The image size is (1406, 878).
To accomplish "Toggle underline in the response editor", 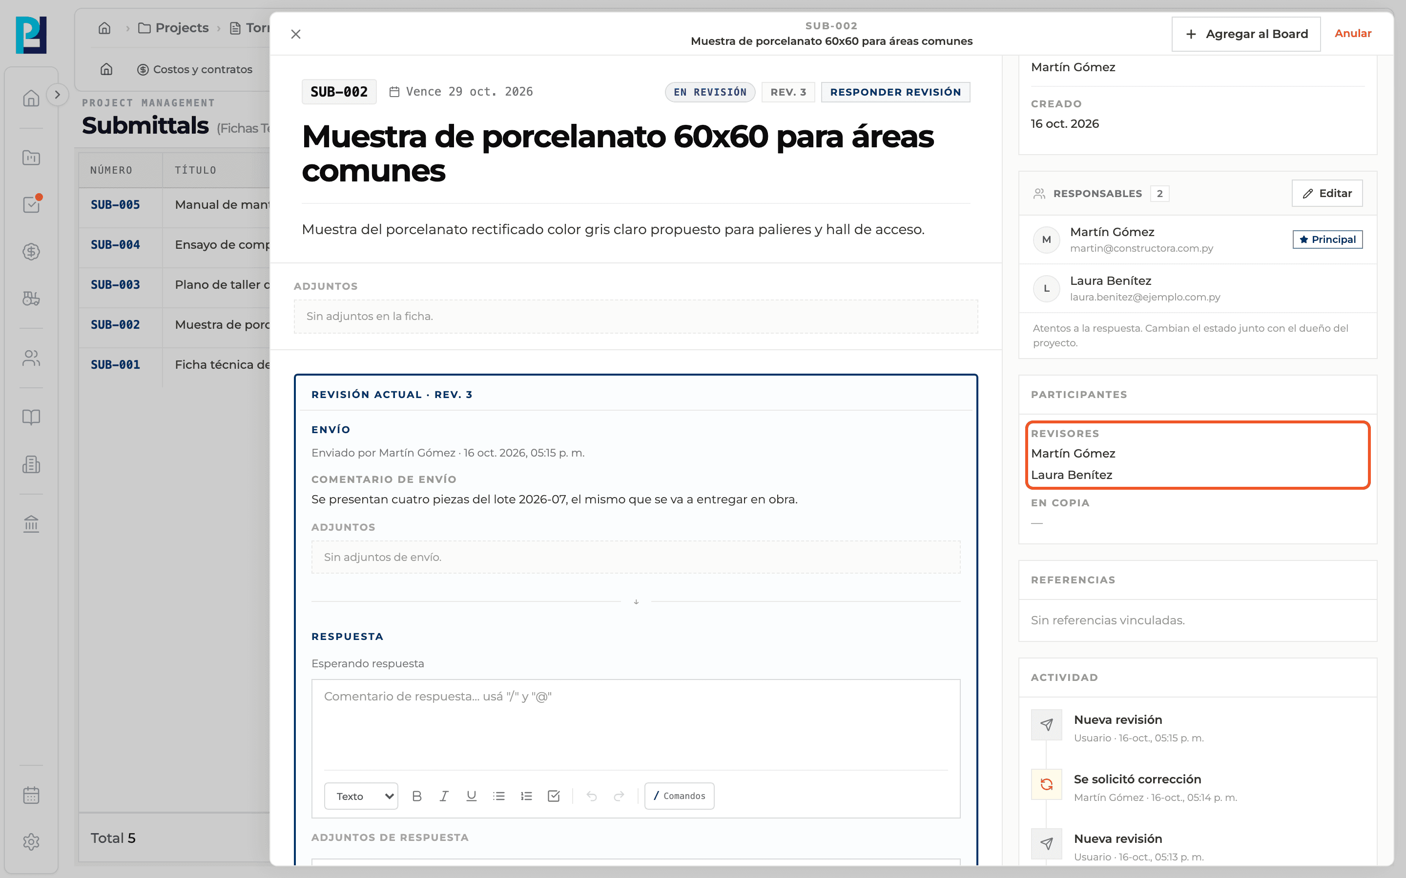I will [x=471, y=796].
